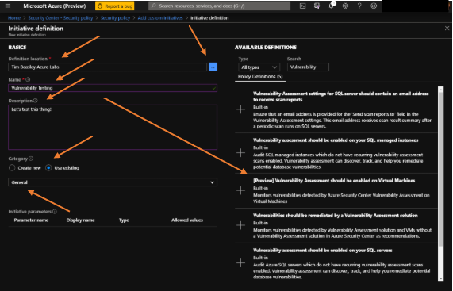The image size is (453, 291).
Task: Open the notifications bell icon
Action: tap(332, 6)
